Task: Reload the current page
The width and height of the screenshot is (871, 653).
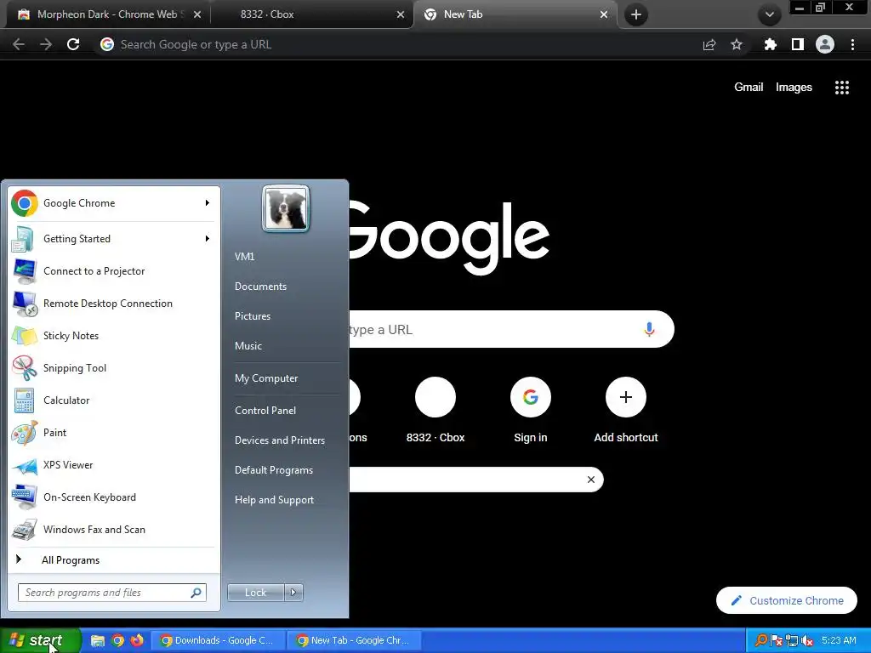Action: [73, 44]
